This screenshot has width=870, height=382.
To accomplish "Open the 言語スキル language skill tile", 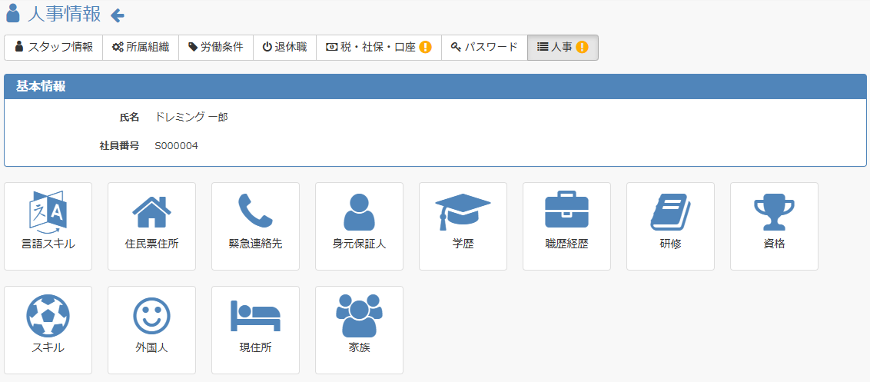I will 48,227.
